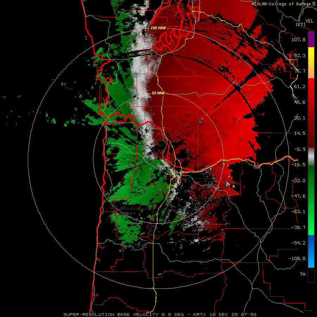Click the -47.6 velocity scale value
The image size is (317, 317).
click(298, 196)
